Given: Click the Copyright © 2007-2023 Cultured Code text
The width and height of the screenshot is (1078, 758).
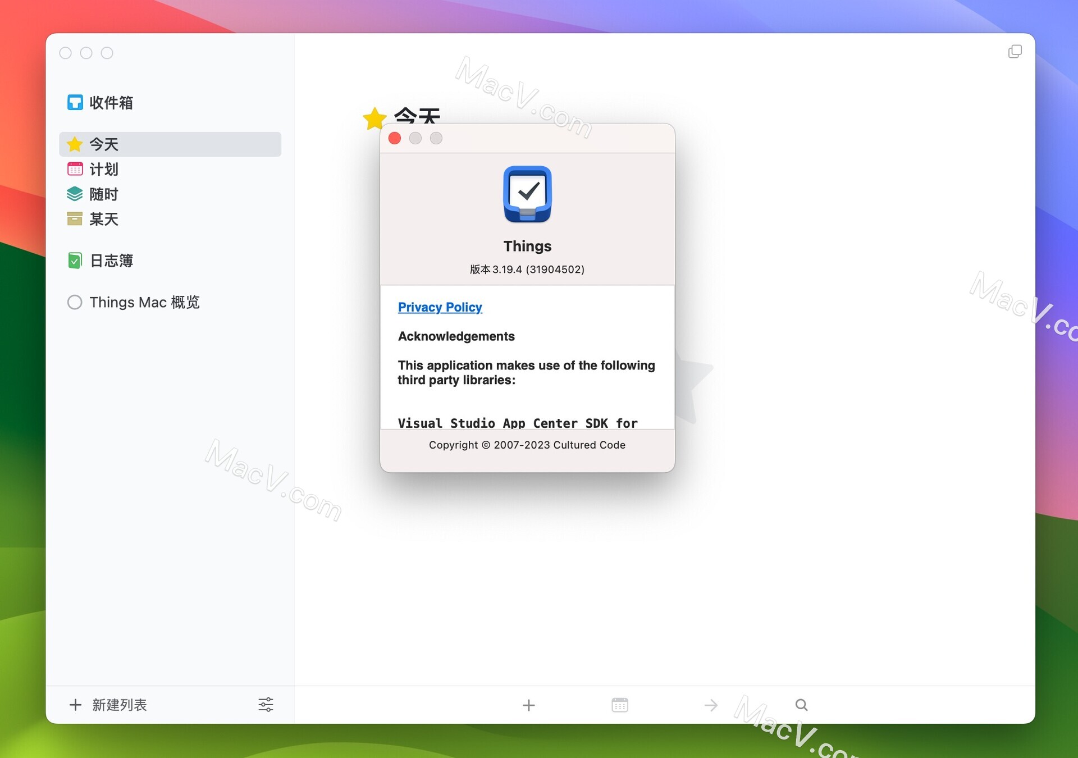Looking at the screenshot, I should pos(527,445).
